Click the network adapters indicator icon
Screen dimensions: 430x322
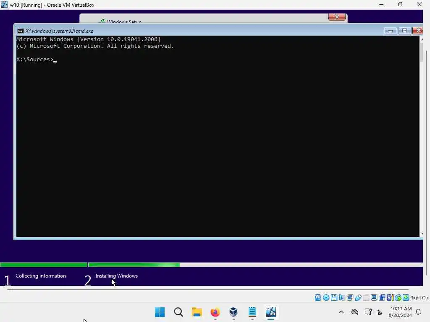(350, 298)
